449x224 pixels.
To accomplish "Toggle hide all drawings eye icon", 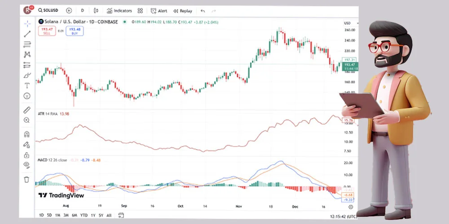I will pyautogui.click(x=26, y=164).
